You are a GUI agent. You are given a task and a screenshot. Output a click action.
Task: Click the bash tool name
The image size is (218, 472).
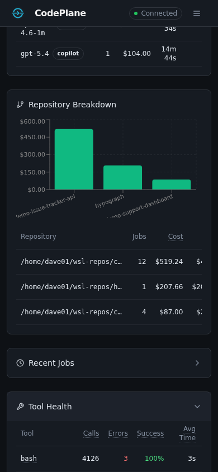29,459
